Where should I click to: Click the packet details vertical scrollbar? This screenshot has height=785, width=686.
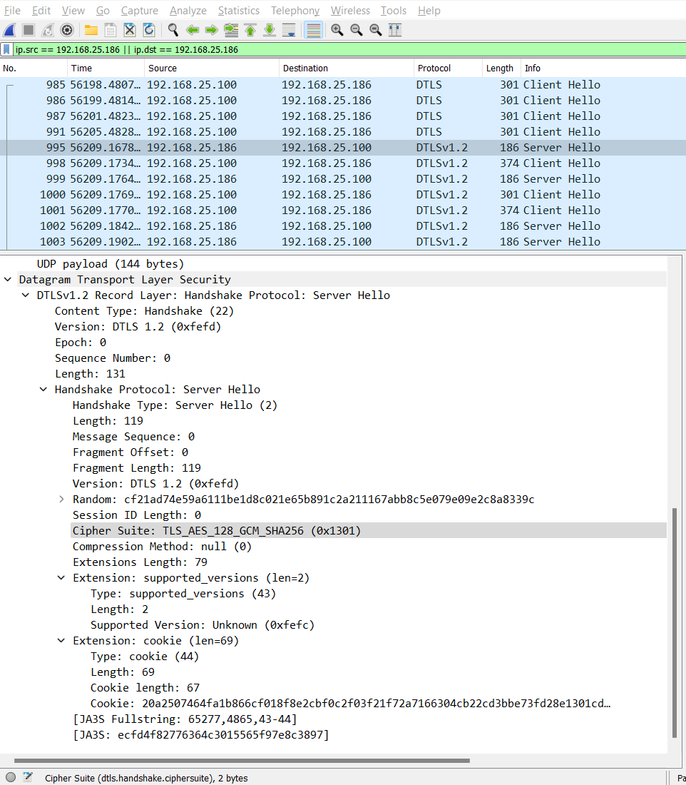675,623
